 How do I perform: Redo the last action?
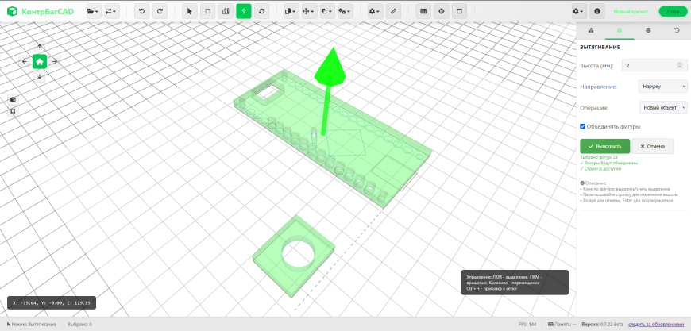pos(160,11)
